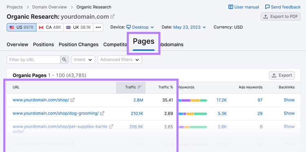Screen dimensions: 306x152
Task: Click the 2.8M traffic value
Action: point(138,100)
